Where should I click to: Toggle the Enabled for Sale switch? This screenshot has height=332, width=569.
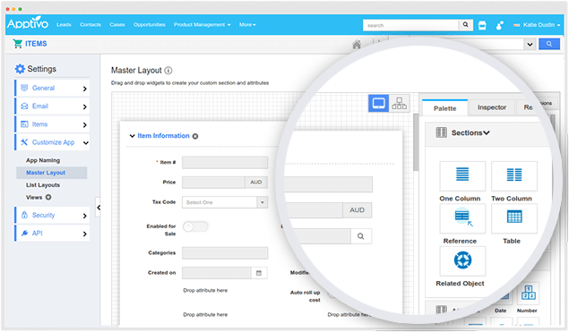(195, 227)
